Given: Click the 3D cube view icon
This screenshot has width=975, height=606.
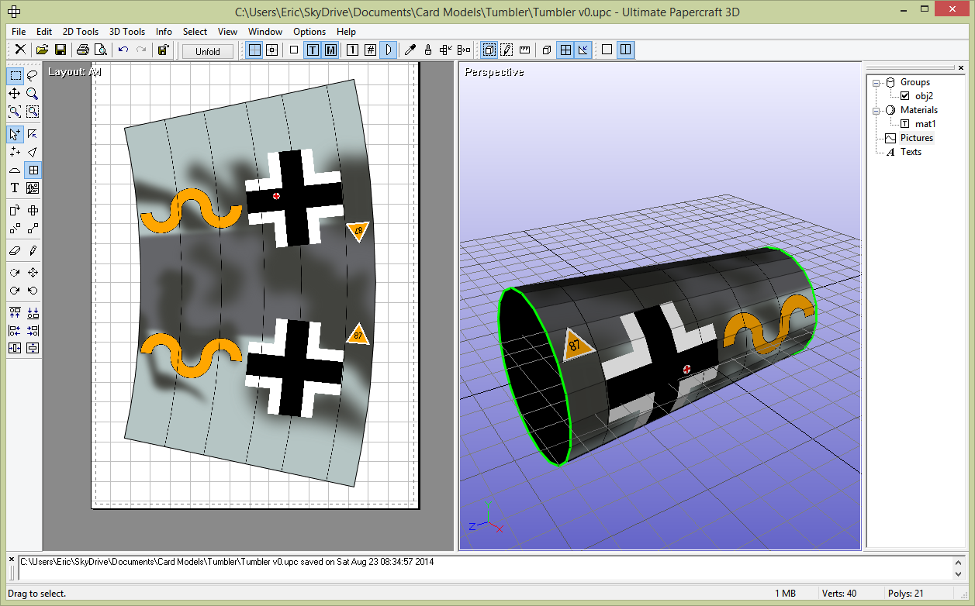Looking at the screenshot, I should coord(547,50).
